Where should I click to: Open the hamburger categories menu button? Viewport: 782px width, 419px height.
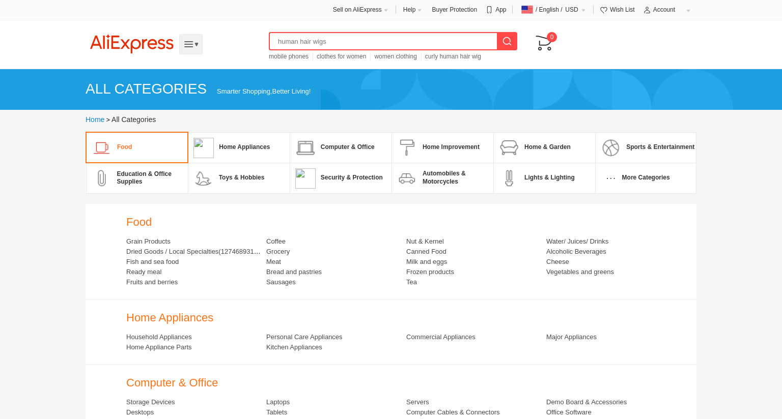[x=191, y=44]
